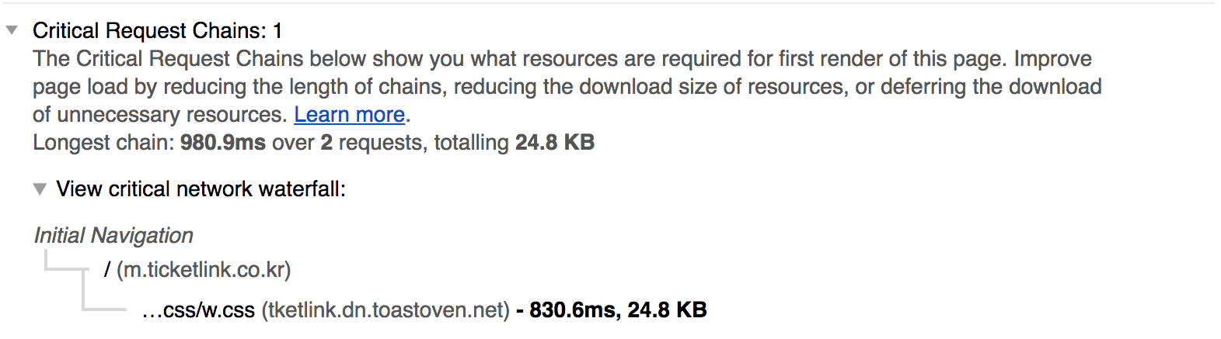Open the Learn more link

(x=349, y=115)
